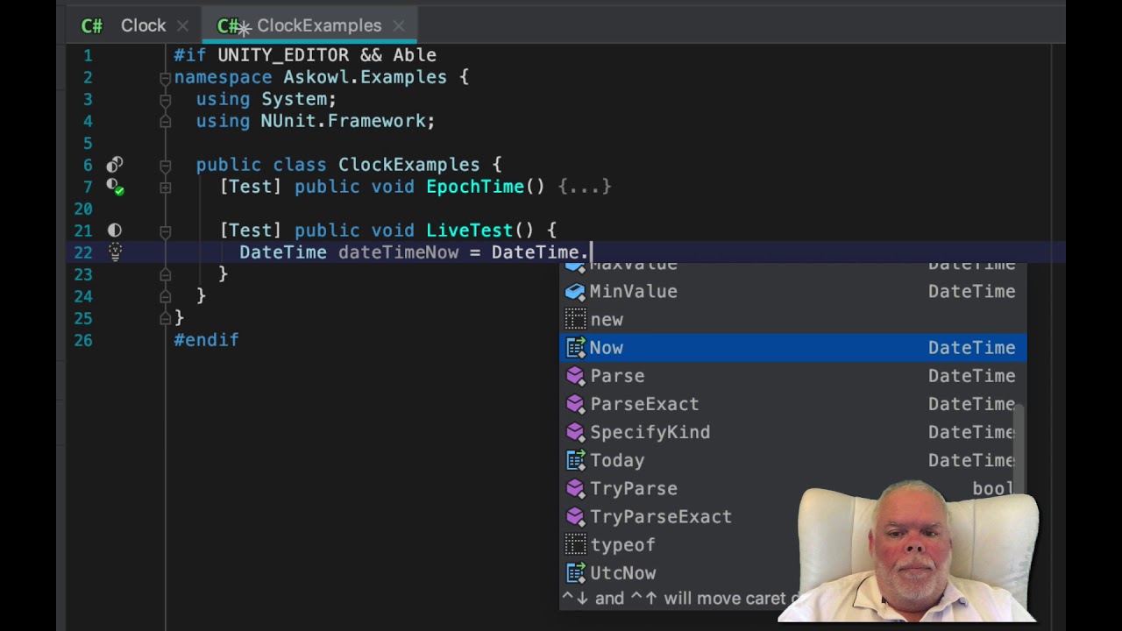
Task: Click the field icon beside MinValue
Action: coord(575,291)
